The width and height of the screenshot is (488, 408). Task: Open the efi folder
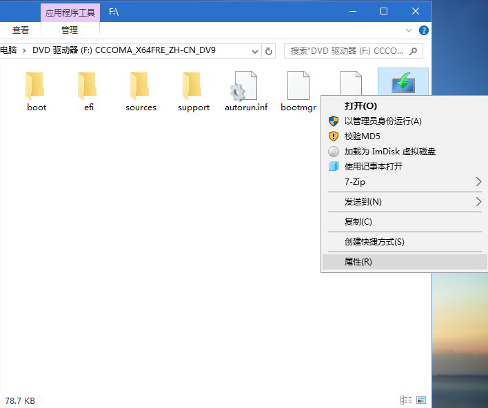(x=88, y=91)
